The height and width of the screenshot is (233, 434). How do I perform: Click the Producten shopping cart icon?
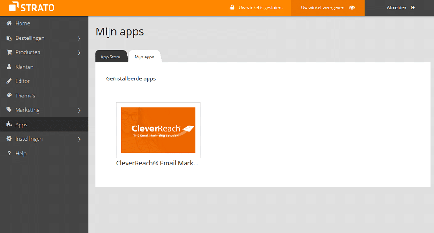pyautogui.click(x=9, y=52)
